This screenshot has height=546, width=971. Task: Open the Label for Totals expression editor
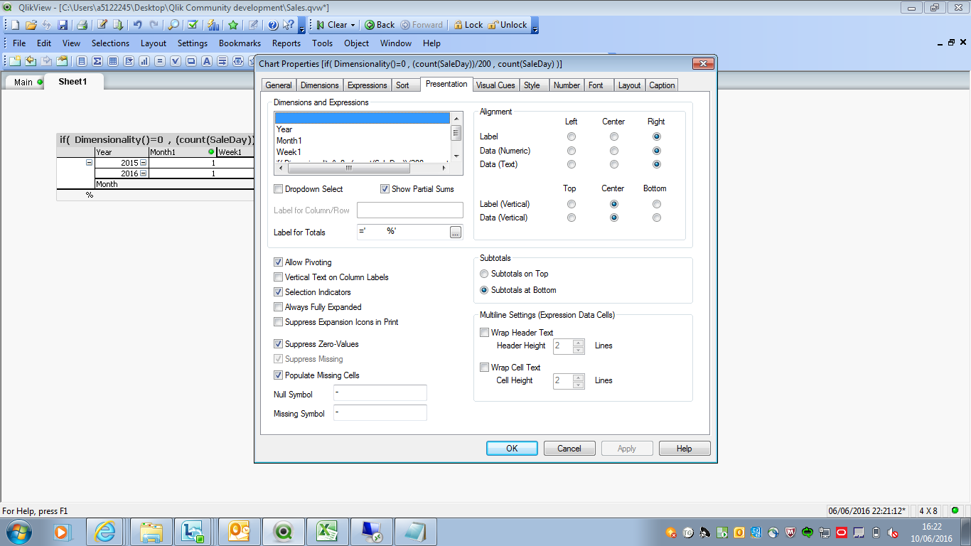point(456,232)
